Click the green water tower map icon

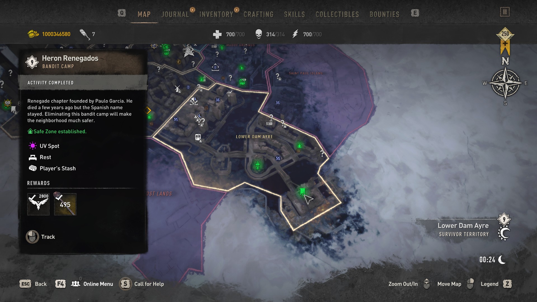(x=258, y=165)
